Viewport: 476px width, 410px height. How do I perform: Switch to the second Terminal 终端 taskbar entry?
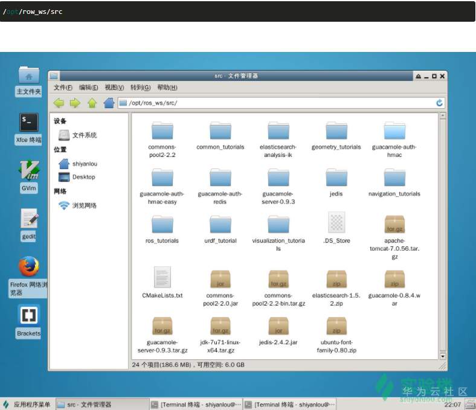pos(290,405)
